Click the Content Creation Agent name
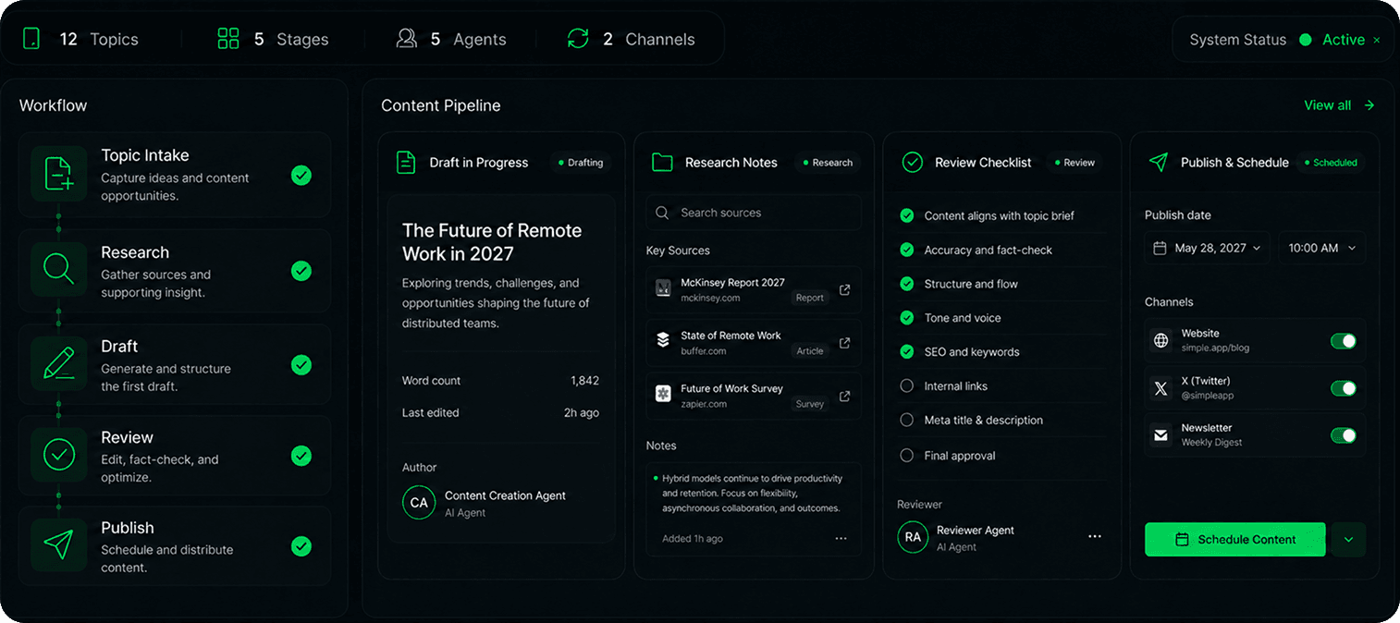This screenshot has width=1400, height=623. (505, 495)
